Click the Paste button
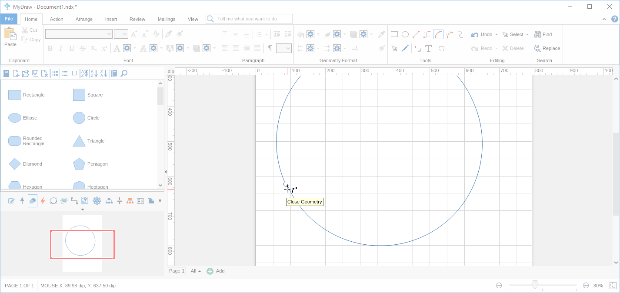 pyautogui.click(x=10, y=37)
